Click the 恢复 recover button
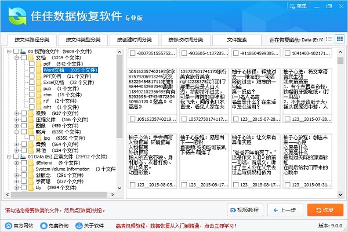This screenshot has width=348, height=232. [x=325, y=210]
